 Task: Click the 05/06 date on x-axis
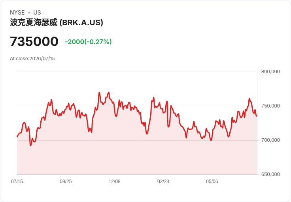point(212,182)
